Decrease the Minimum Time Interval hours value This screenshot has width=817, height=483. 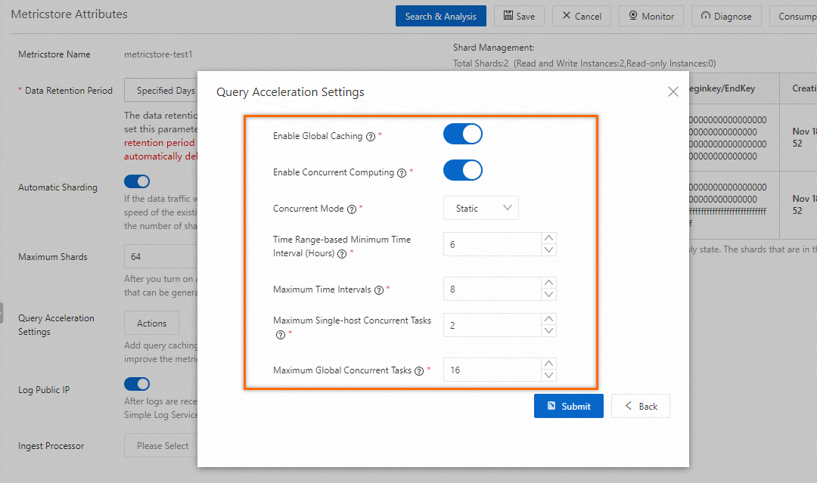548,250
